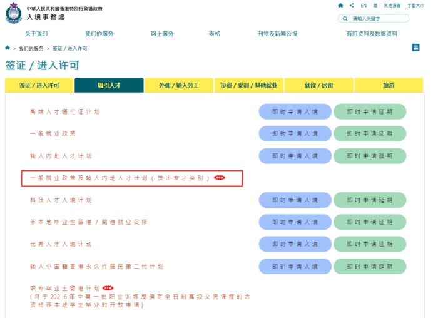Click 即时申请入境 for 输入内地人才计划

pos(295,156)
